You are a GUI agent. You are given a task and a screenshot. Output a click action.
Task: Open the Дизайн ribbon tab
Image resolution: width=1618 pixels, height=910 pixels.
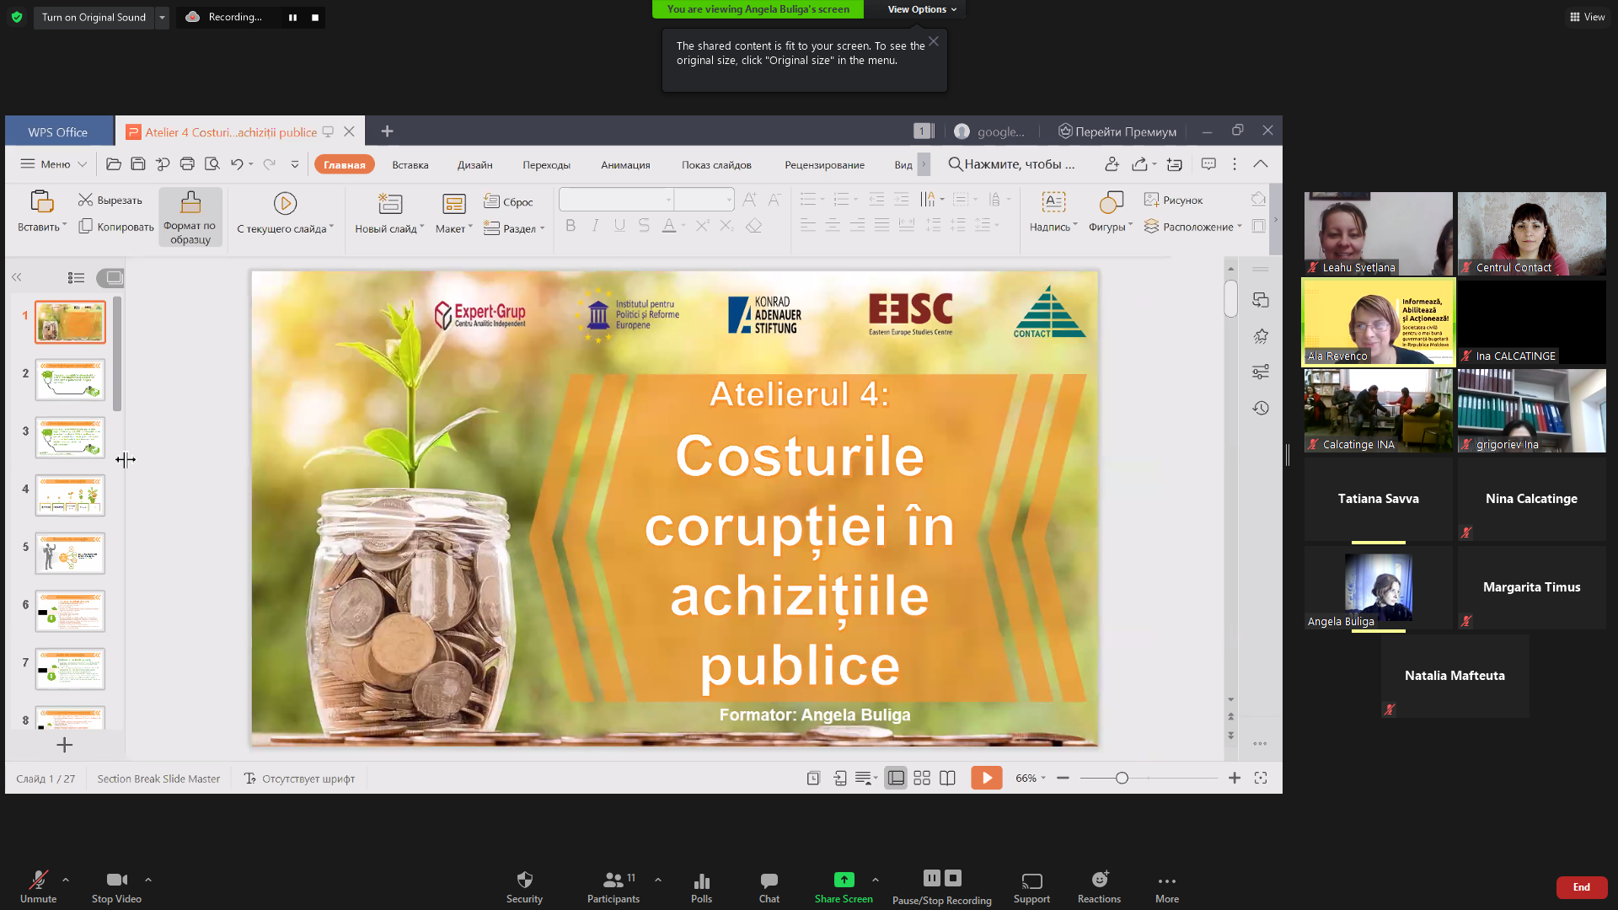click(x=474, y=165)
